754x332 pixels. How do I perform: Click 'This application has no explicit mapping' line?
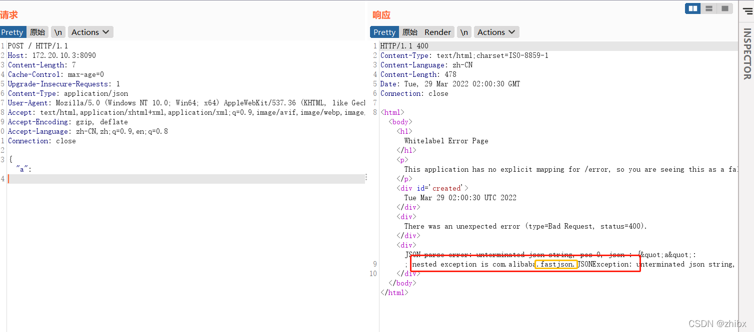pyautogui.click(x=571, y=169)
